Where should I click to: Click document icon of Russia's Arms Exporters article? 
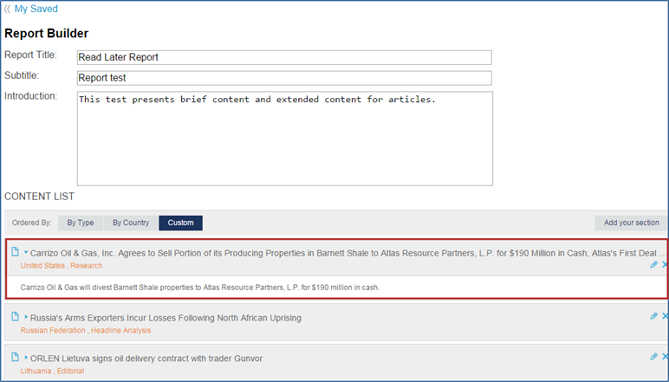point(15,316)
